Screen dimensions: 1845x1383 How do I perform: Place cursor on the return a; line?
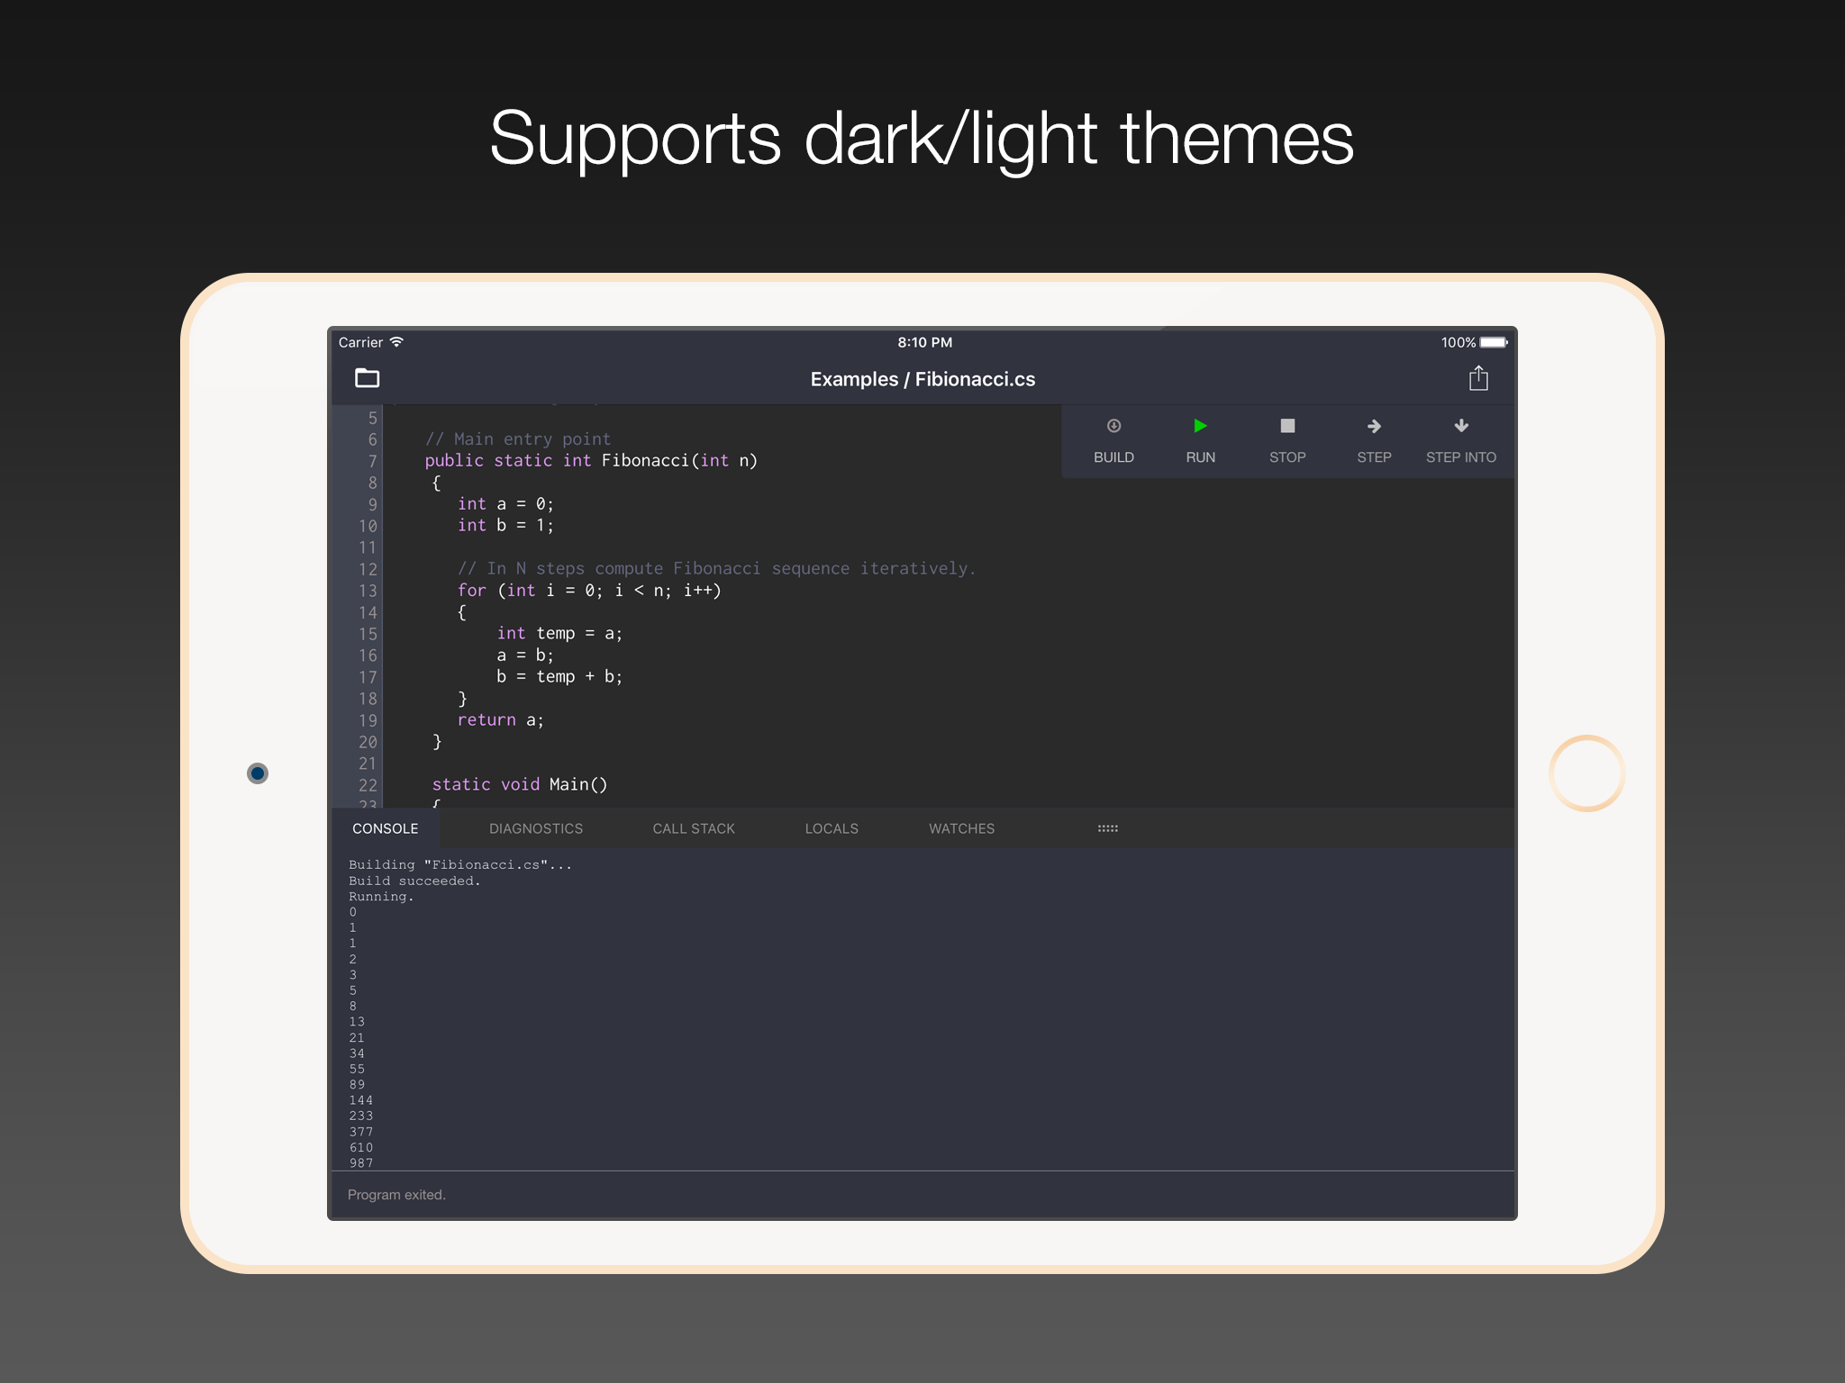click(x=501, y=719)
